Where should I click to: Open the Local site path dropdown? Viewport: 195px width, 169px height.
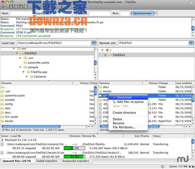click(x=94, y=43)
